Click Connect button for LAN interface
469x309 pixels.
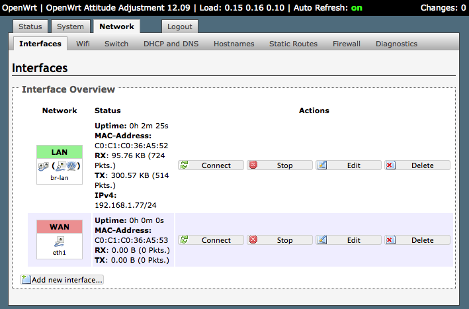point(211,165)
